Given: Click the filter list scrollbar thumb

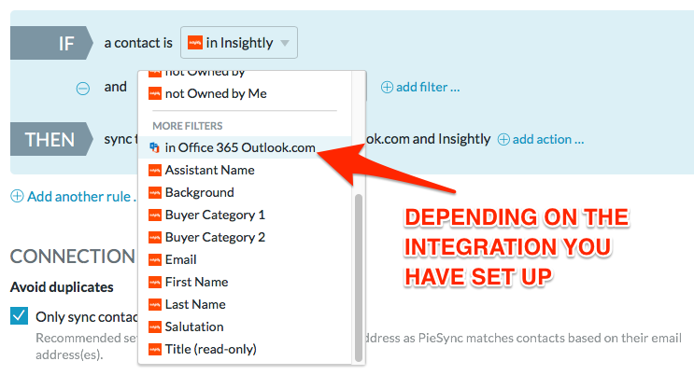Looking at the screenshot, I should click(x=358, y=278).
